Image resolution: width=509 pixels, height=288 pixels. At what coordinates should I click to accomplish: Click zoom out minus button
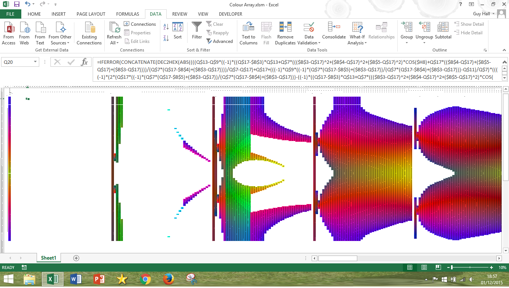pos(448,267)
